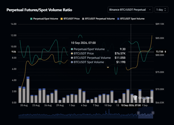Viewport: 174px width, 125px height.
Task: Click the tooltip ratio value '9.30'
Action: pos(123,49)
